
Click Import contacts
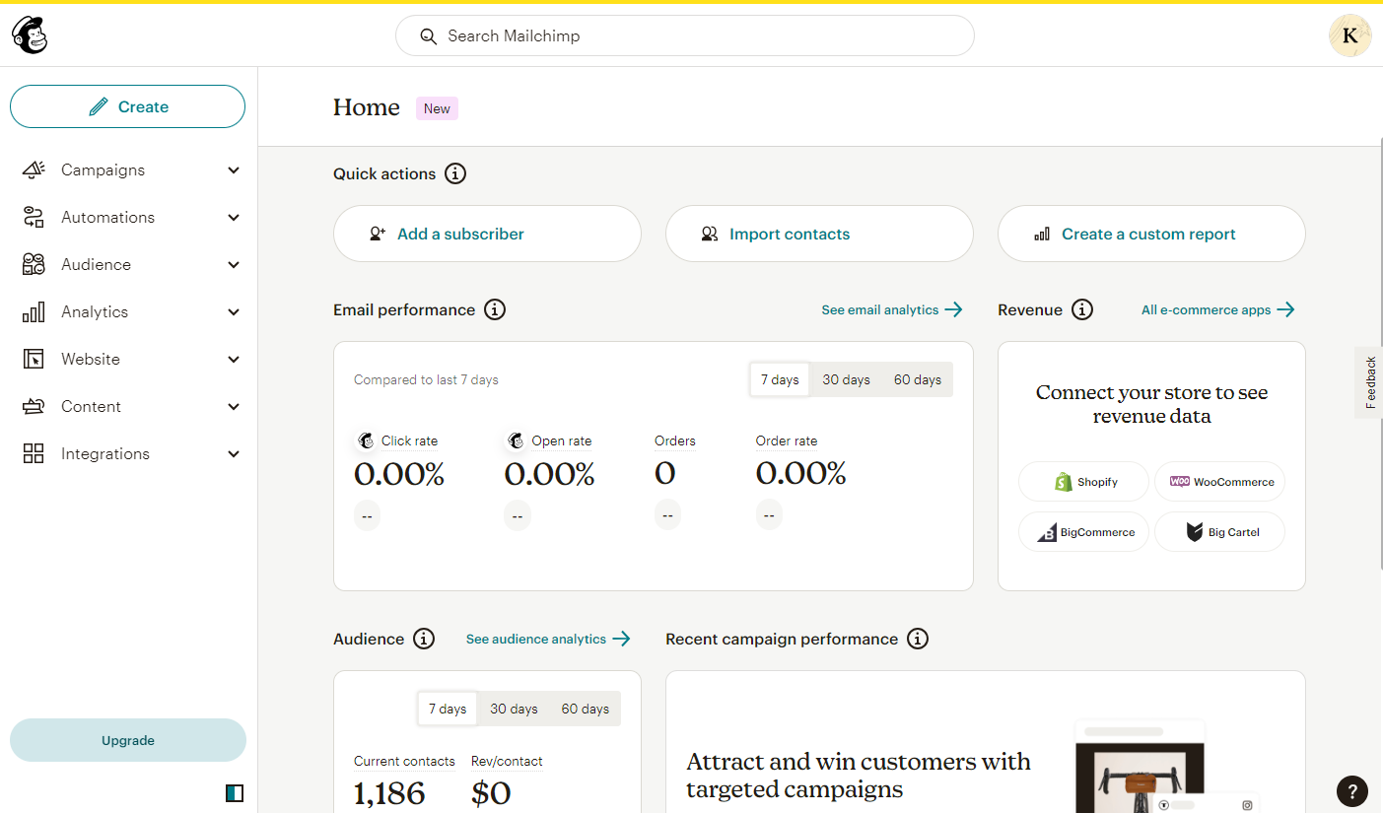click(819, 234)
